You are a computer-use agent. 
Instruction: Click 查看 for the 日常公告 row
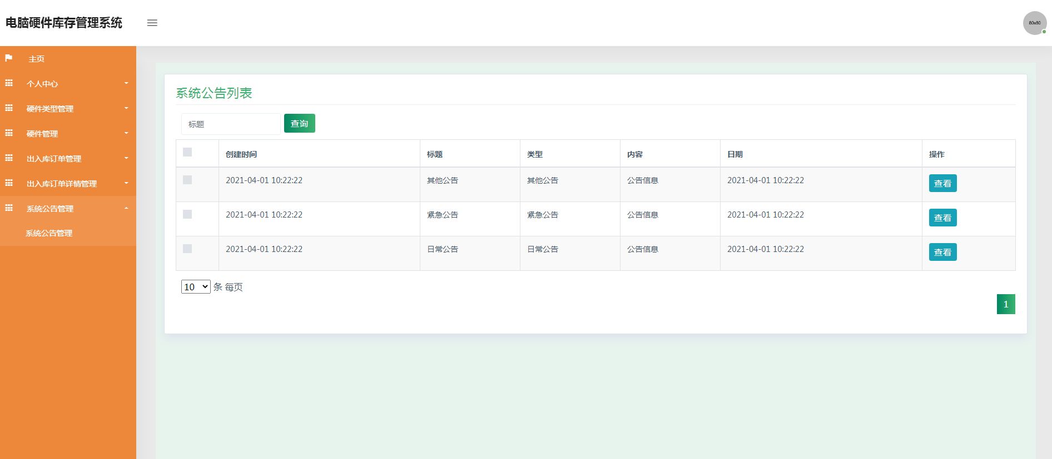click(942, 252)
